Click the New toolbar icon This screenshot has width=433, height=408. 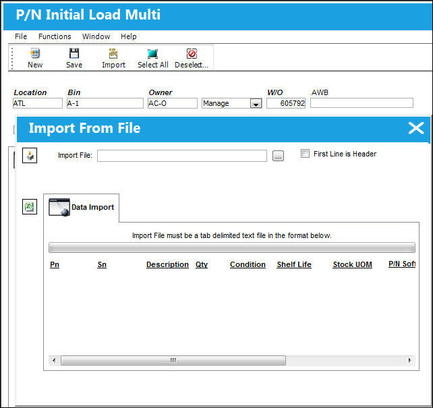point(35,53)
